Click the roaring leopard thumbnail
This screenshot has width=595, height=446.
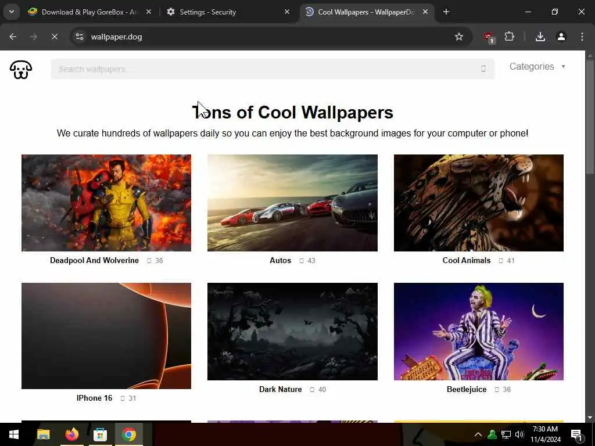click(x=479, y=203)
